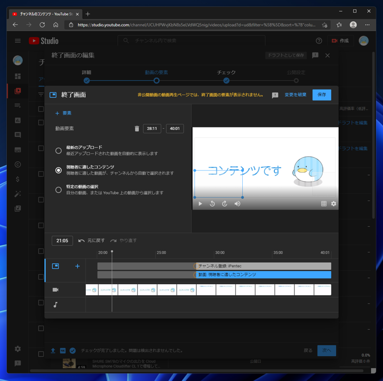Click 次へ button at bottom
The width and height of the screenshot is (383, 381).
(327, 350)
